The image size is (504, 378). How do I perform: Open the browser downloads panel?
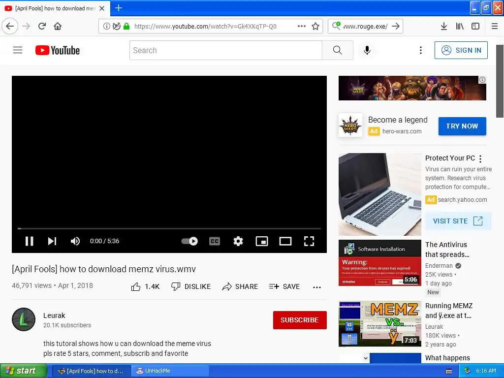[x=444, y=26]
